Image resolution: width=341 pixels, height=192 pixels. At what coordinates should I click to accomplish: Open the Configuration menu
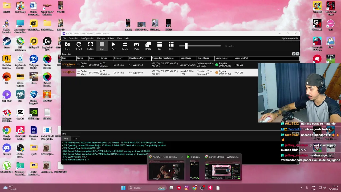87,38
